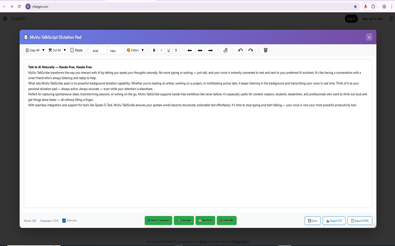Click the Reset Mic button
The width and height of the screenshot is (395, 246).
click(227, 220)
